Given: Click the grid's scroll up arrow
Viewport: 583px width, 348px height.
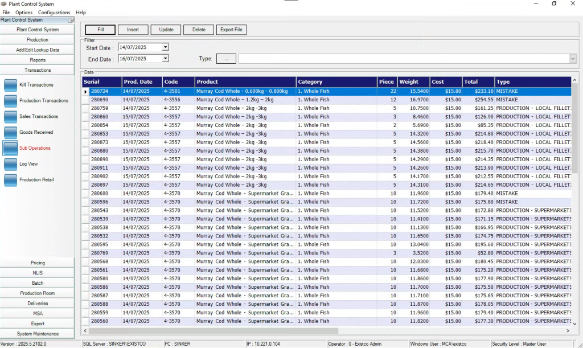Looking at the screenshot, I should [574, 80].
